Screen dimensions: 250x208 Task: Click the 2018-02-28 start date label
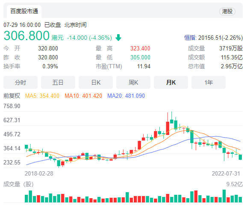[39, 173]
